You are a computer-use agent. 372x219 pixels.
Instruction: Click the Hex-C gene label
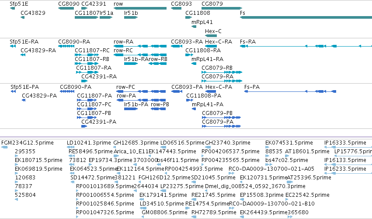click(213, 31)
